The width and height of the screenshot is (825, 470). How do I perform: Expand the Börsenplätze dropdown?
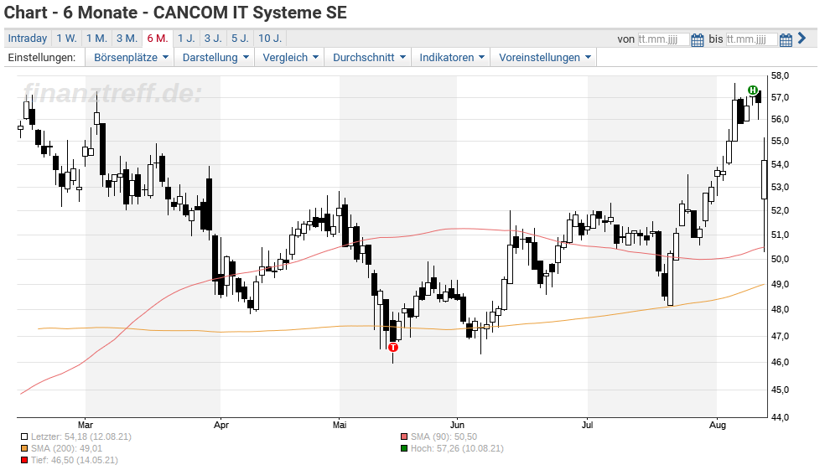point(131,57)
